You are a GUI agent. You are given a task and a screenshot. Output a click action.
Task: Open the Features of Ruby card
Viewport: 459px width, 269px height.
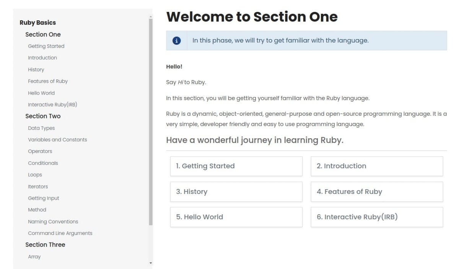[376, 192]
